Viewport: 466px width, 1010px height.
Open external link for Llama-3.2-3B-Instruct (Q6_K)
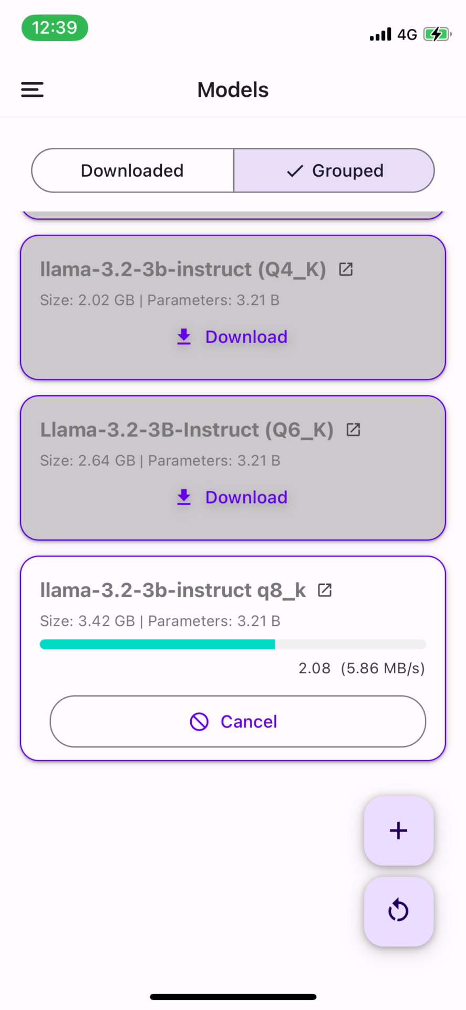353,430
